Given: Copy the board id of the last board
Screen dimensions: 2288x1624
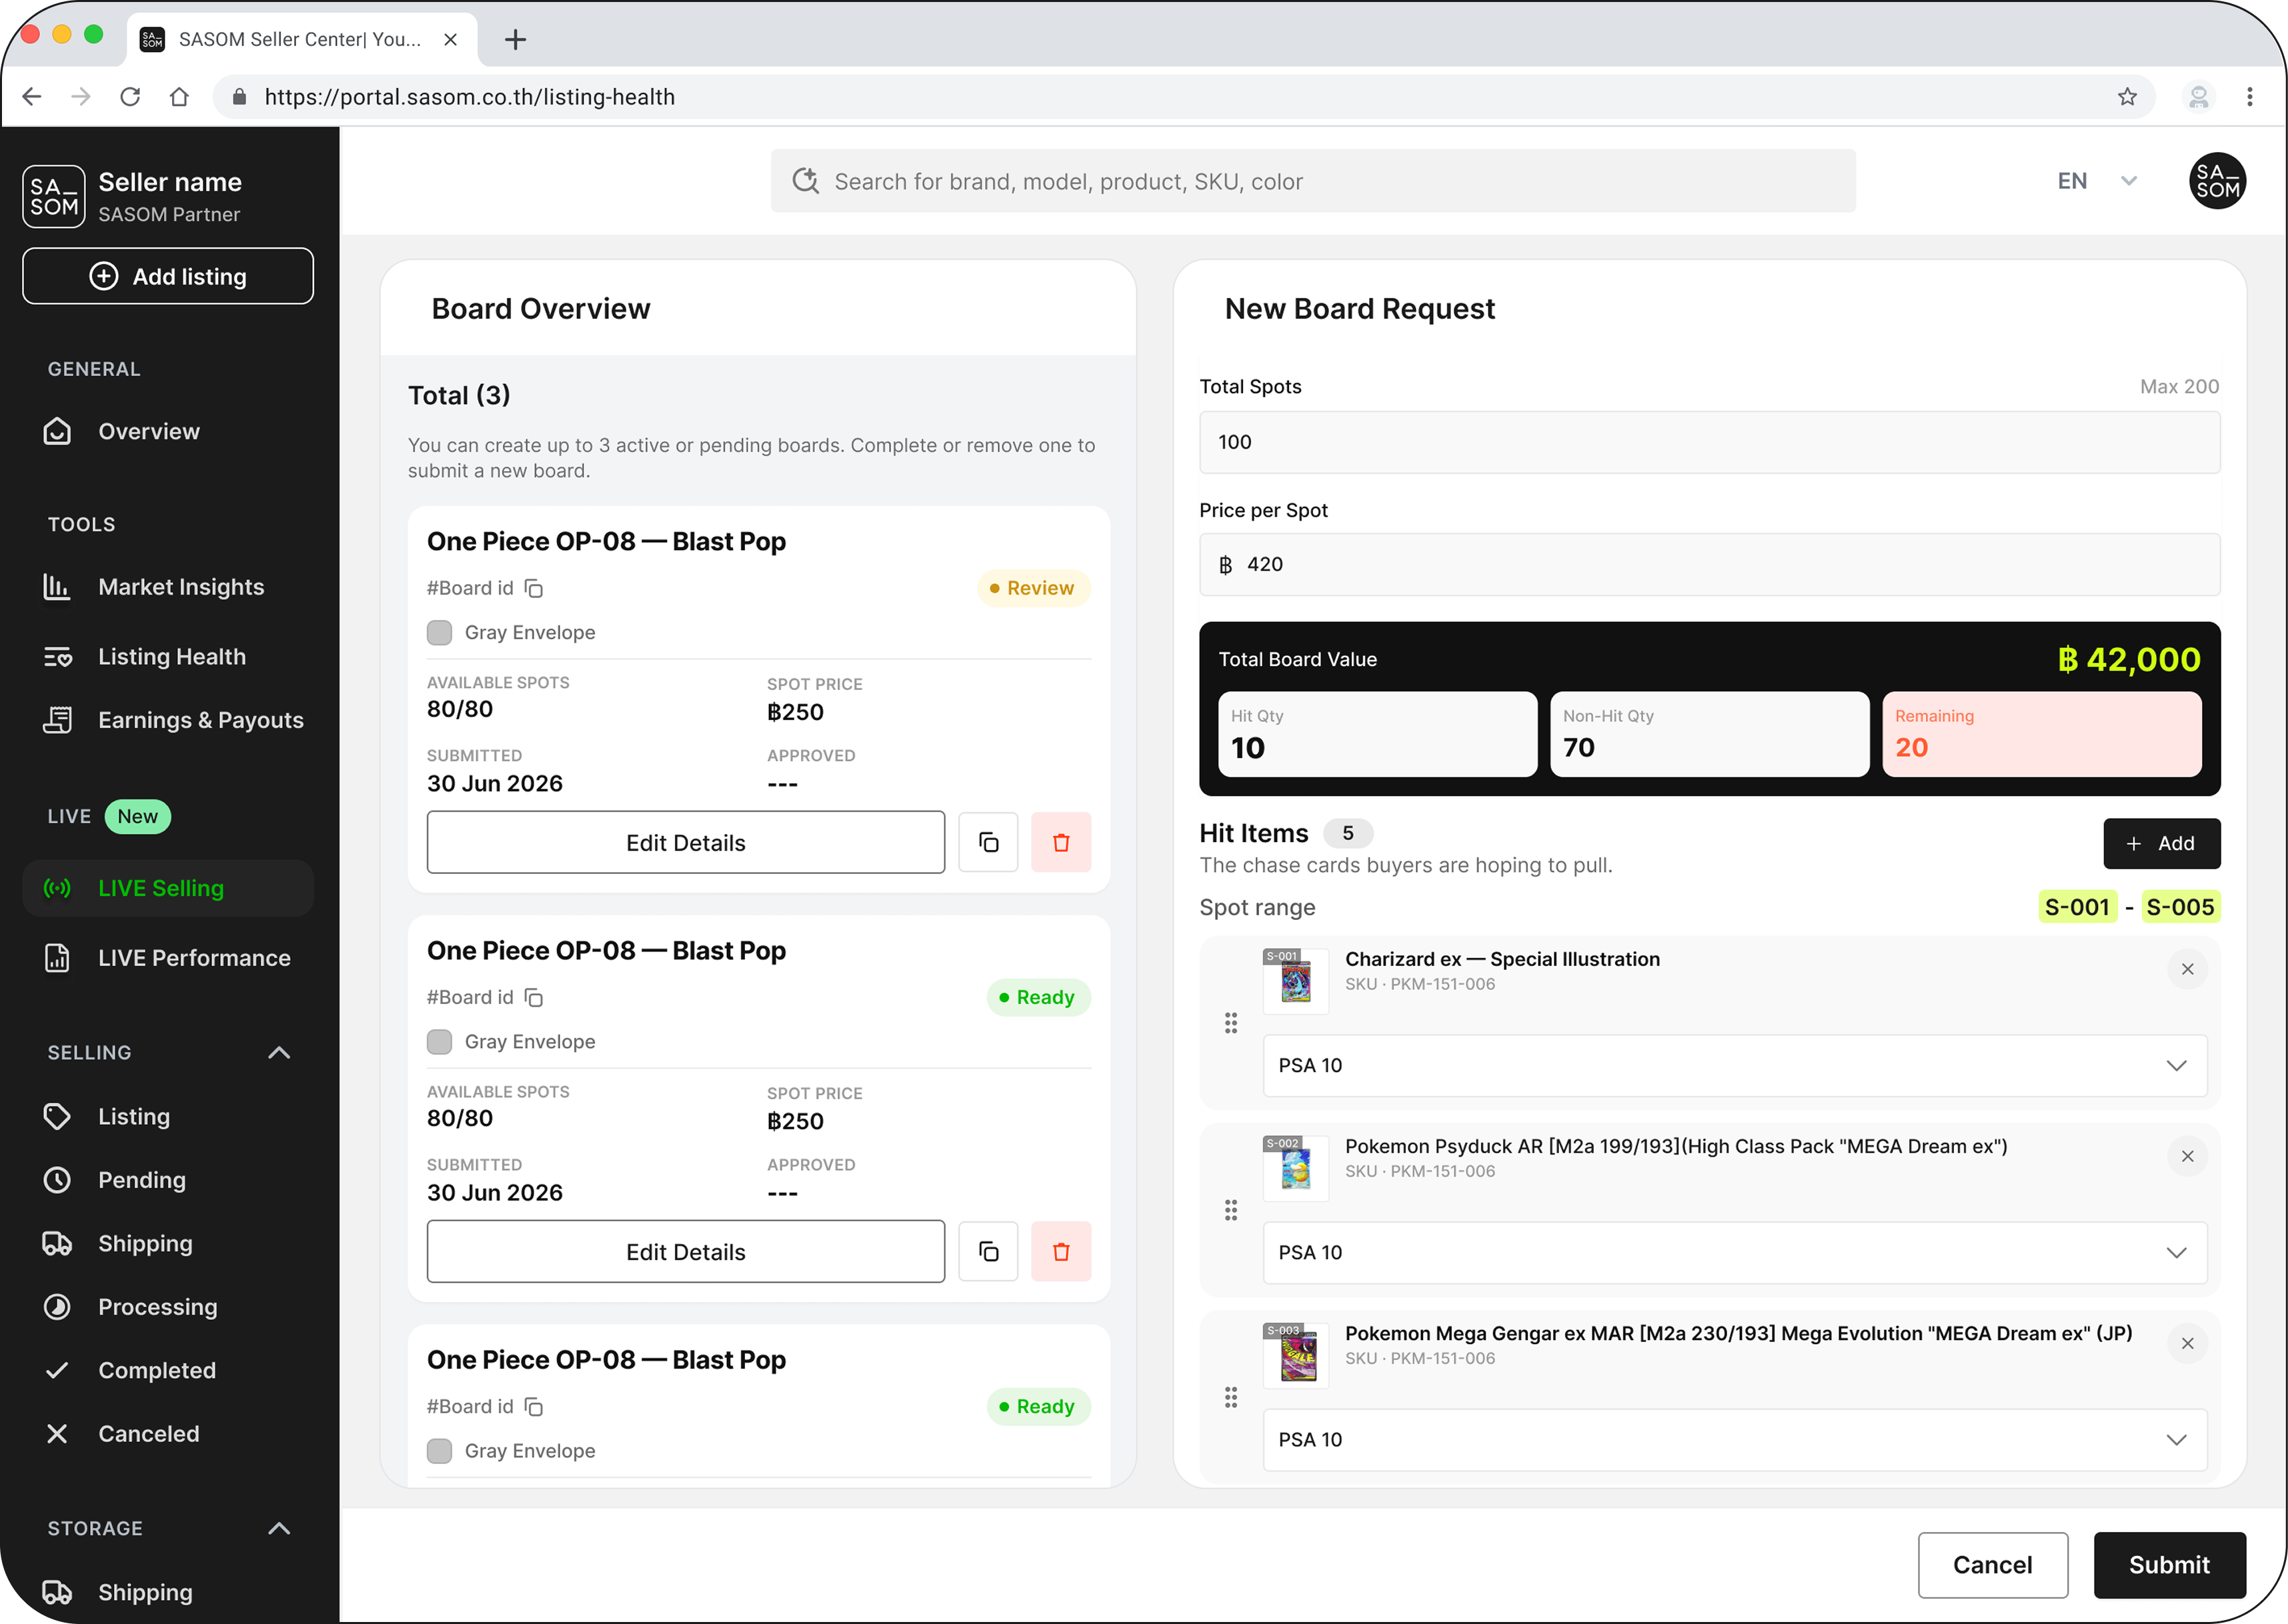Looking at the screenshot, I should click(x=534, y=1406).
